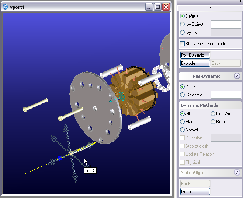Click the vport1 window icon

point(6,7)
